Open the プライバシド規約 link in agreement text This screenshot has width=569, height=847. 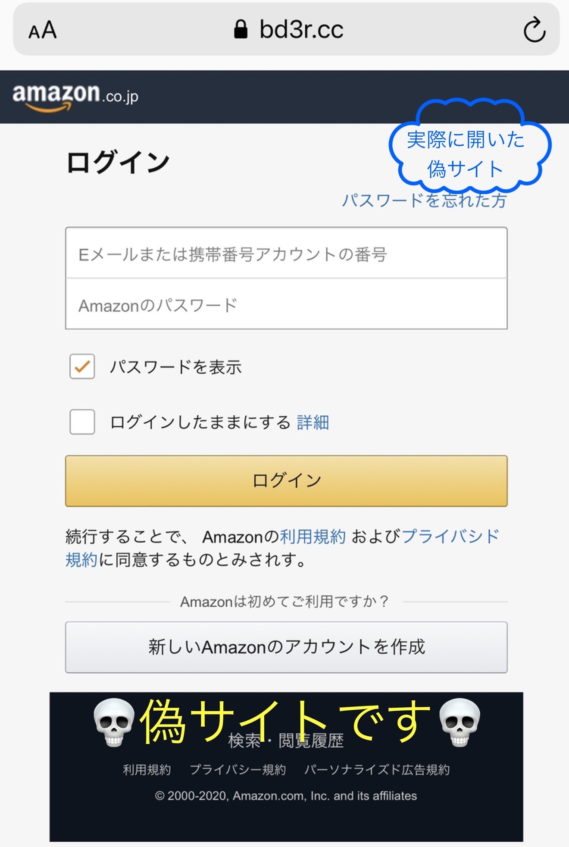click(x=450, y=537)
